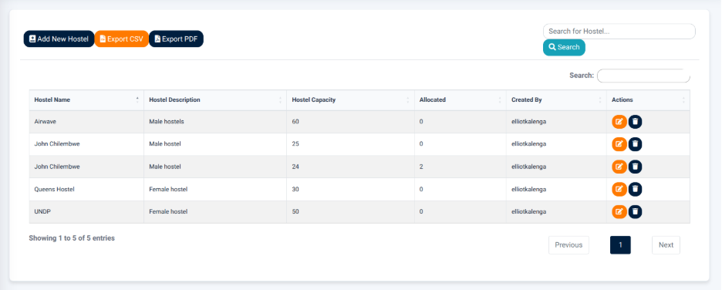Select the capacity value 60
The height and width of the screenshot is (290, 722).
click(295, 122)
